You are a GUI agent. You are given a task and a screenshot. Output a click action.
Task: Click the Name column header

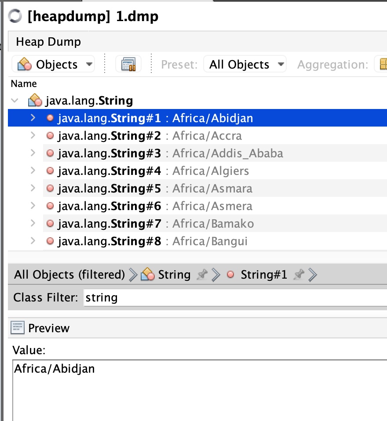pyautogui.click(x=24, y=83)
